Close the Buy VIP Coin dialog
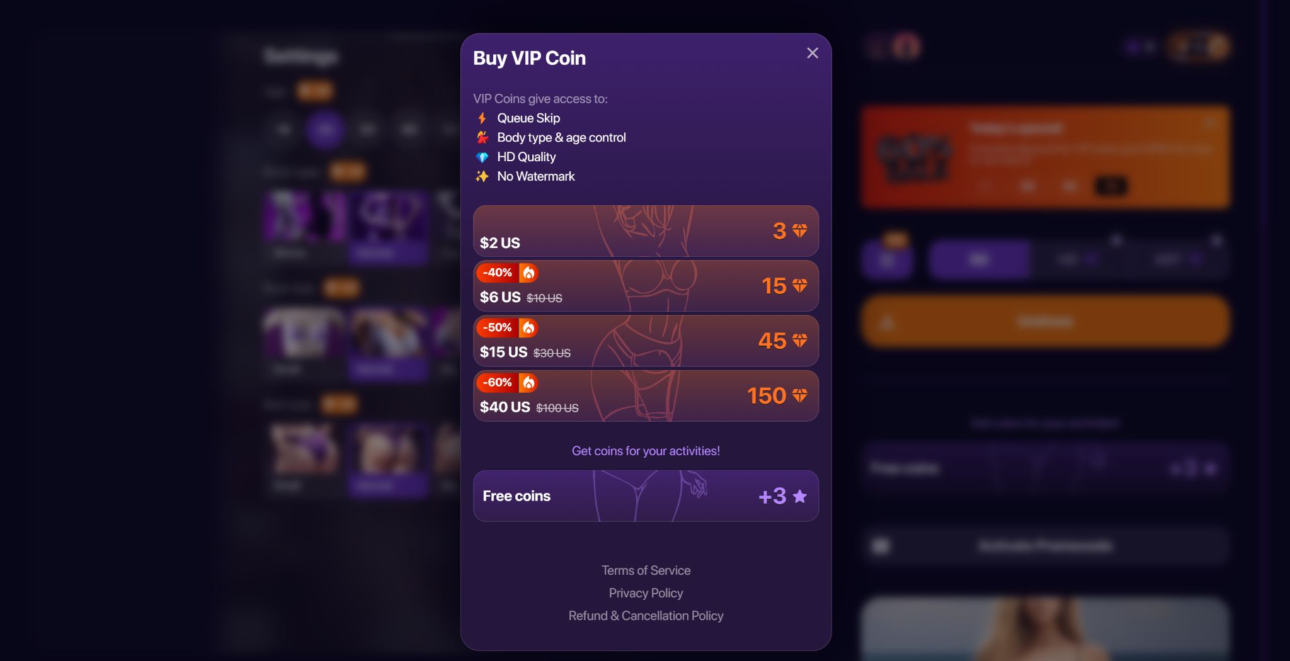The width and height of the screenshot is (1290, 661). [x=813, y=53]
